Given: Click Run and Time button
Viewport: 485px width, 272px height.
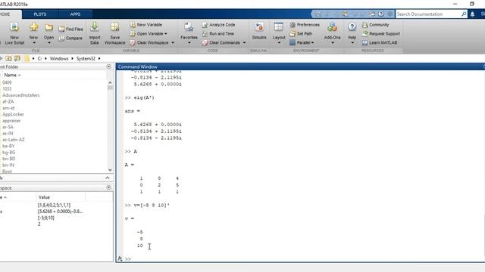Looking at the screenshot, I should (218, 33).
